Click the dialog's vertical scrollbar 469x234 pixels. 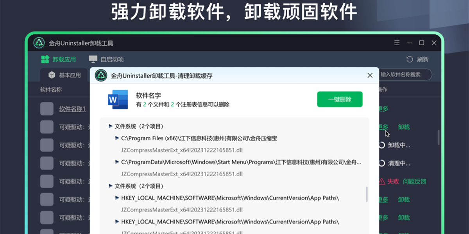point(367,194)
